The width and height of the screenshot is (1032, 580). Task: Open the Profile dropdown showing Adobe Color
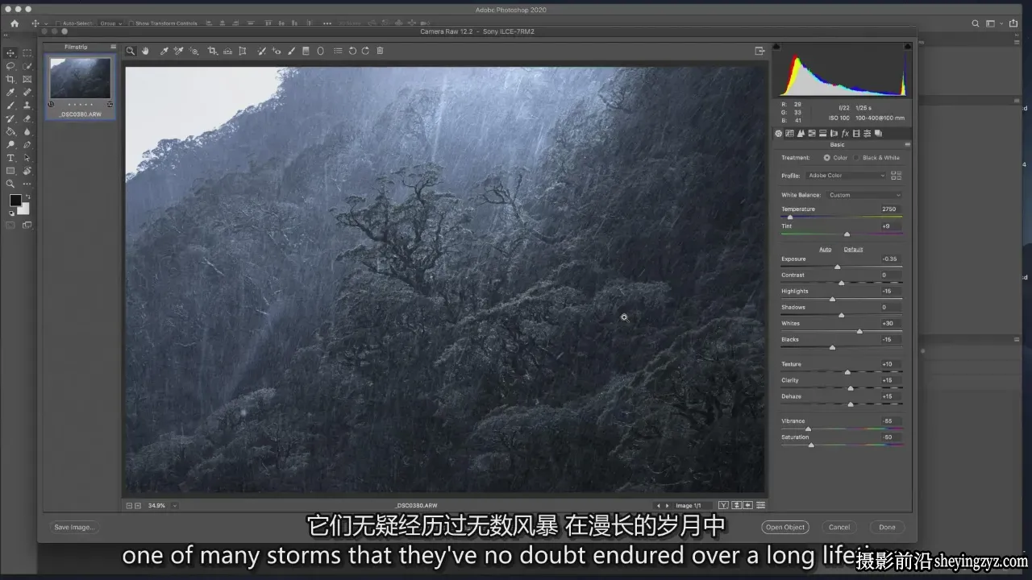[846, 176]
